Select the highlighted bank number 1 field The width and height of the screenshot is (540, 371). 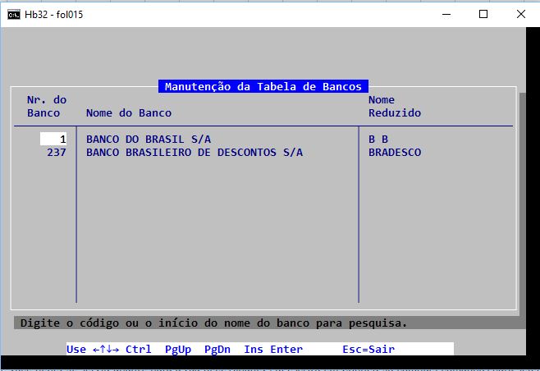pyautogui.click(x=53, y=140)
